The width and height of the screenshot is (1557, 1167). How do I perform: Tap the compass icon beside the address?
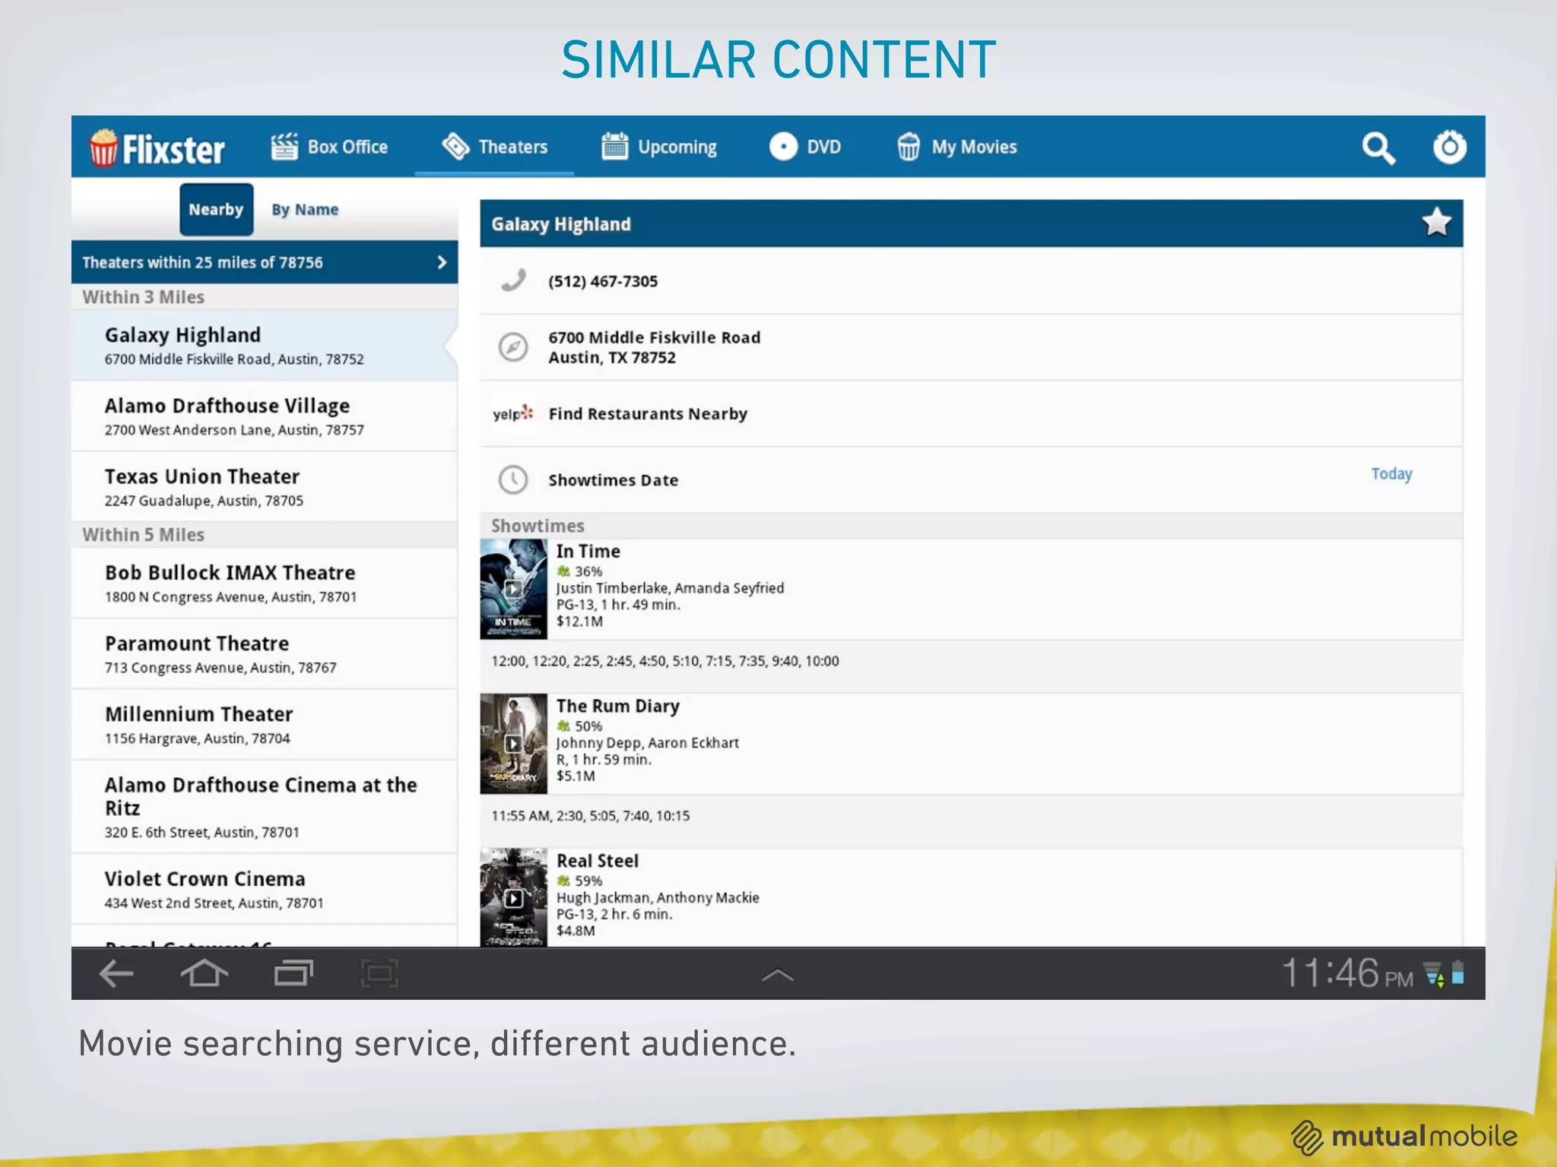tap(513, 347)
